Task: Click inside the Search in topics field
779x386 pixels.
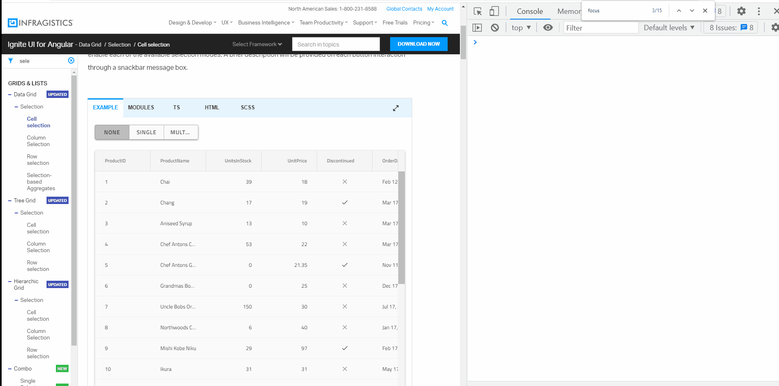Action: 335,44
